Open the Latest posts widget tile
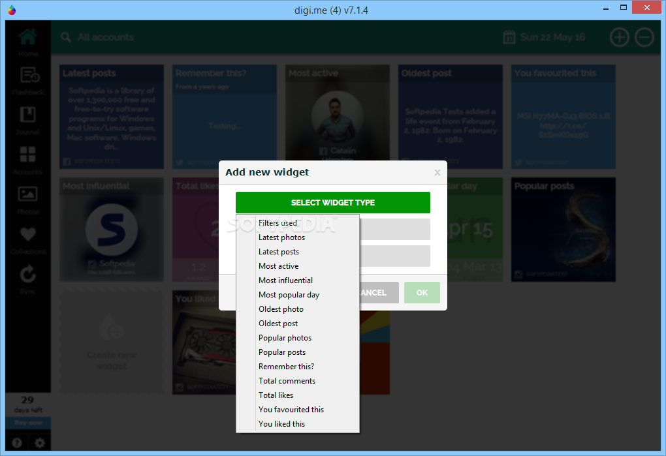This screenshot has width=666, height=456. pos(111,117)
